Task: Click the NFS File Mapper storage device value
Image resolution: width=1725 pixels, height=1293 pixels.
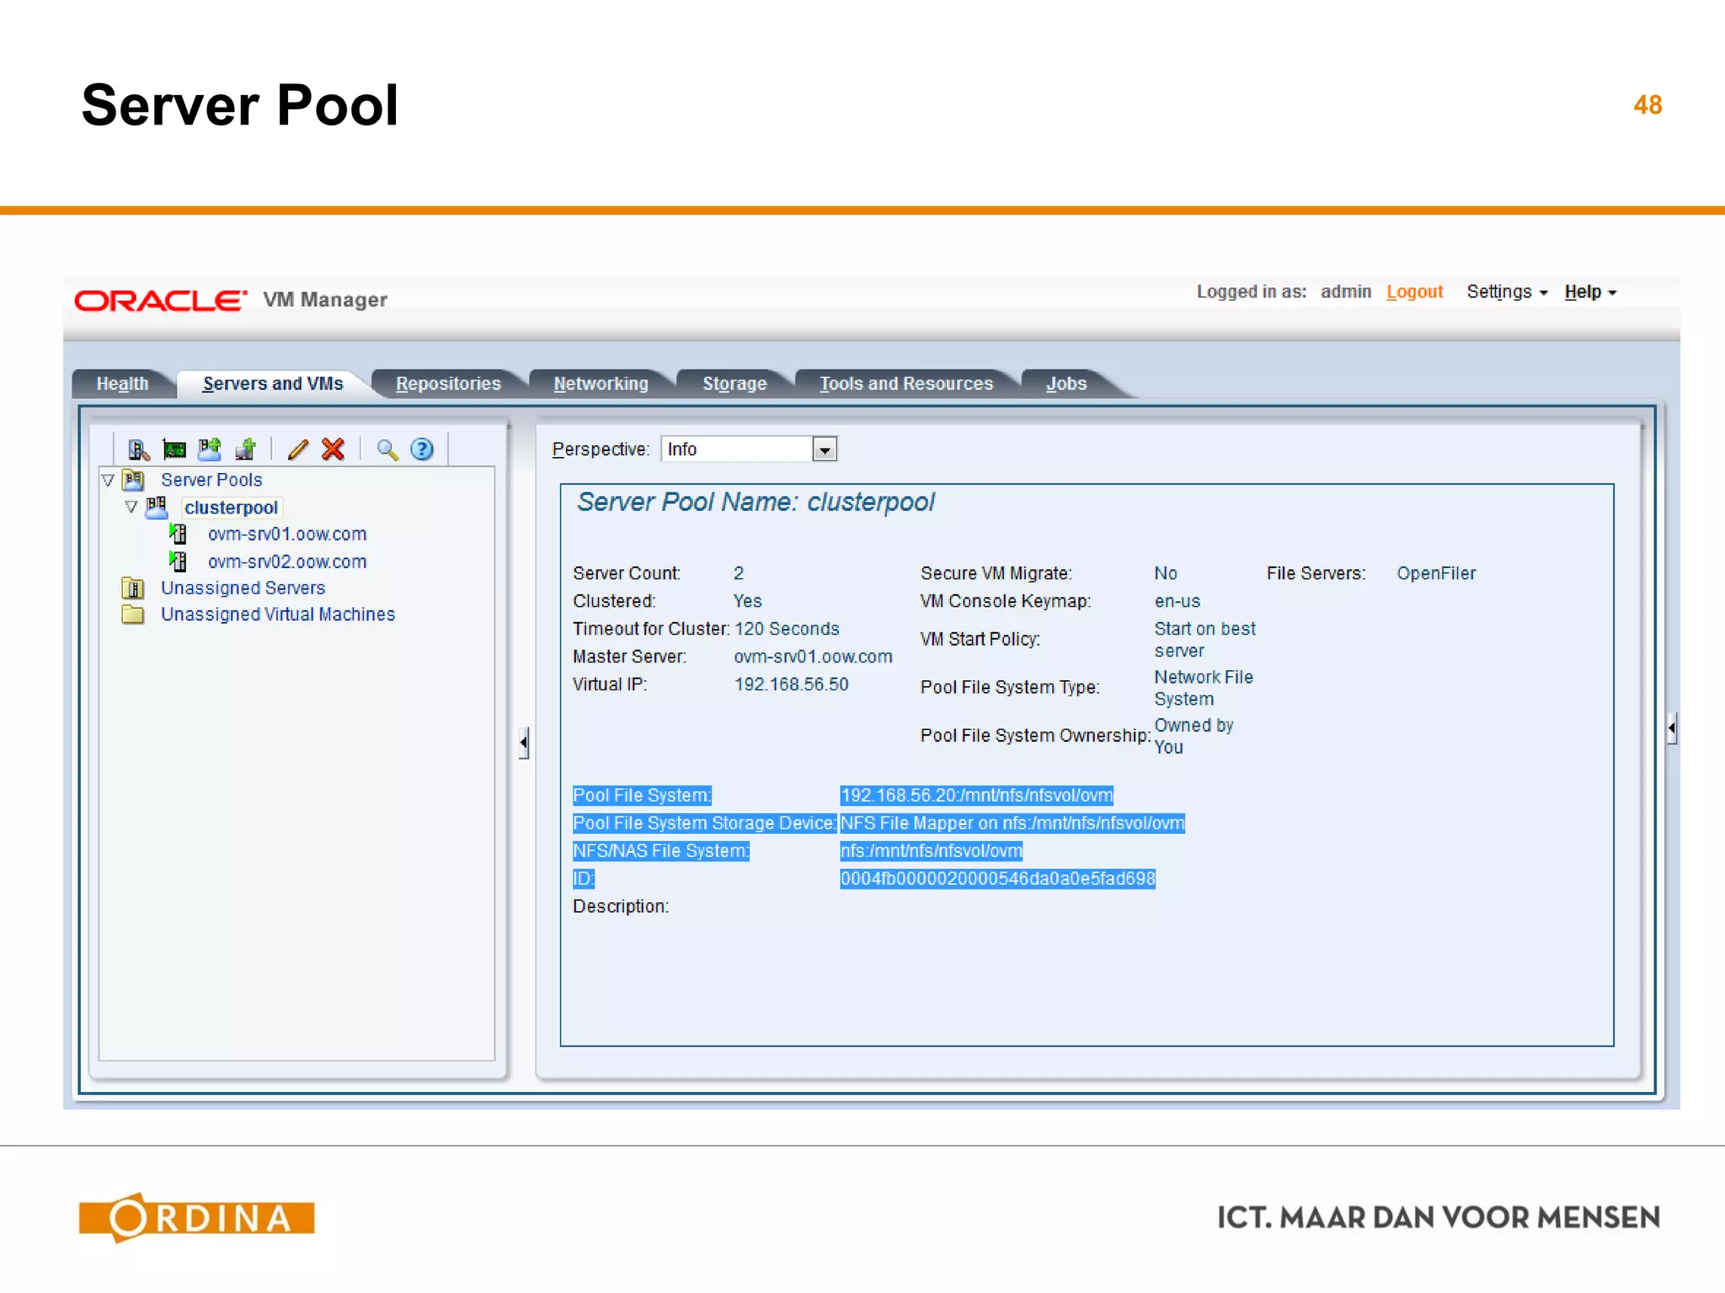Action: coord(1012,823)
